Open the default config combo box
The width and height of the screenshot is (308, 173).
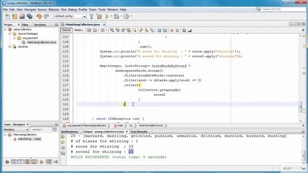[x=70, y=16]
